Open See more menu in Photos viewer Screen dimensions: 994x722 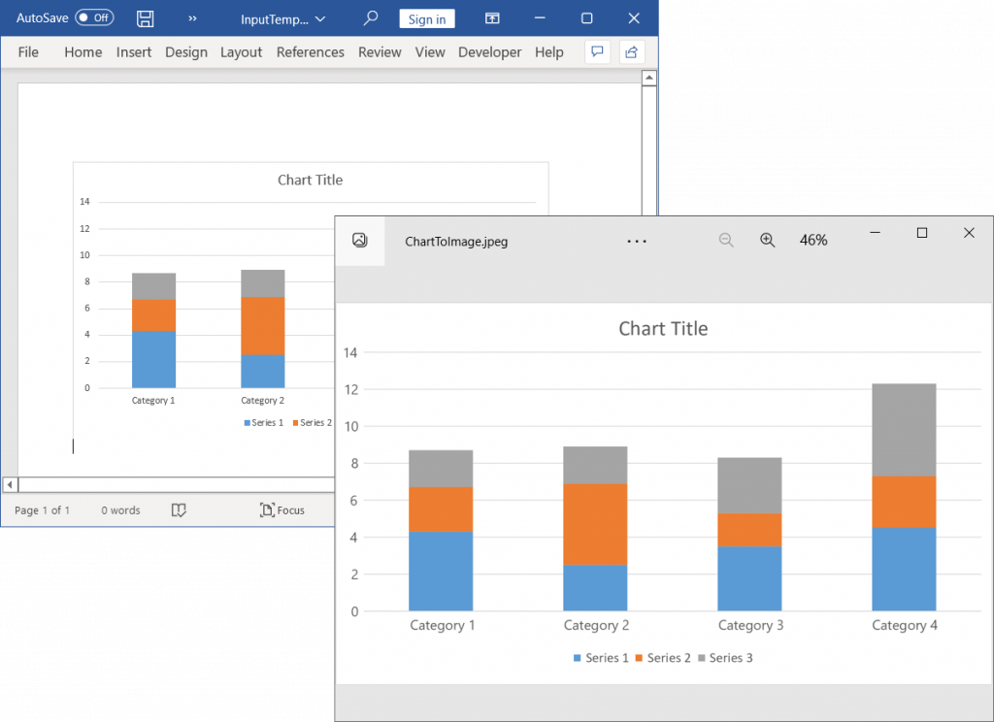[x=637, y=241]
